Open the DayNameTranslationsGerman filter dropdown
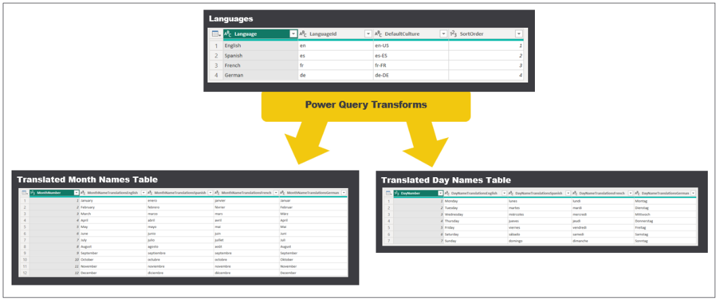720x303 pixels. (x=693, y=193)
